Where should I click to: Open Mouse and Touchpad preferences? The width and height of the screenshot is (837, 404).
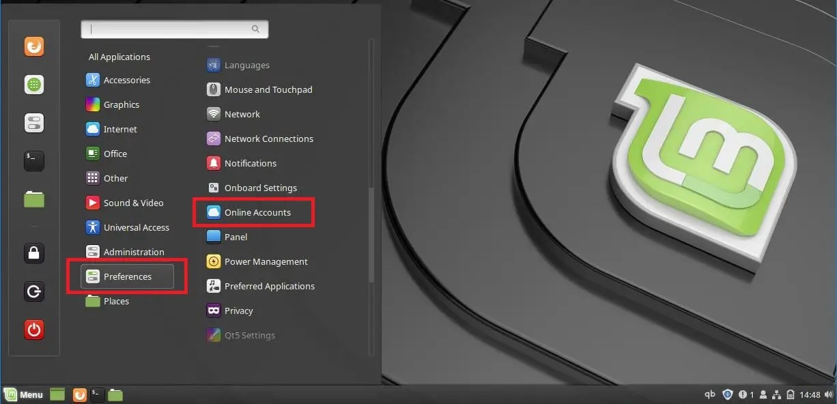click(x=268, y=89)
